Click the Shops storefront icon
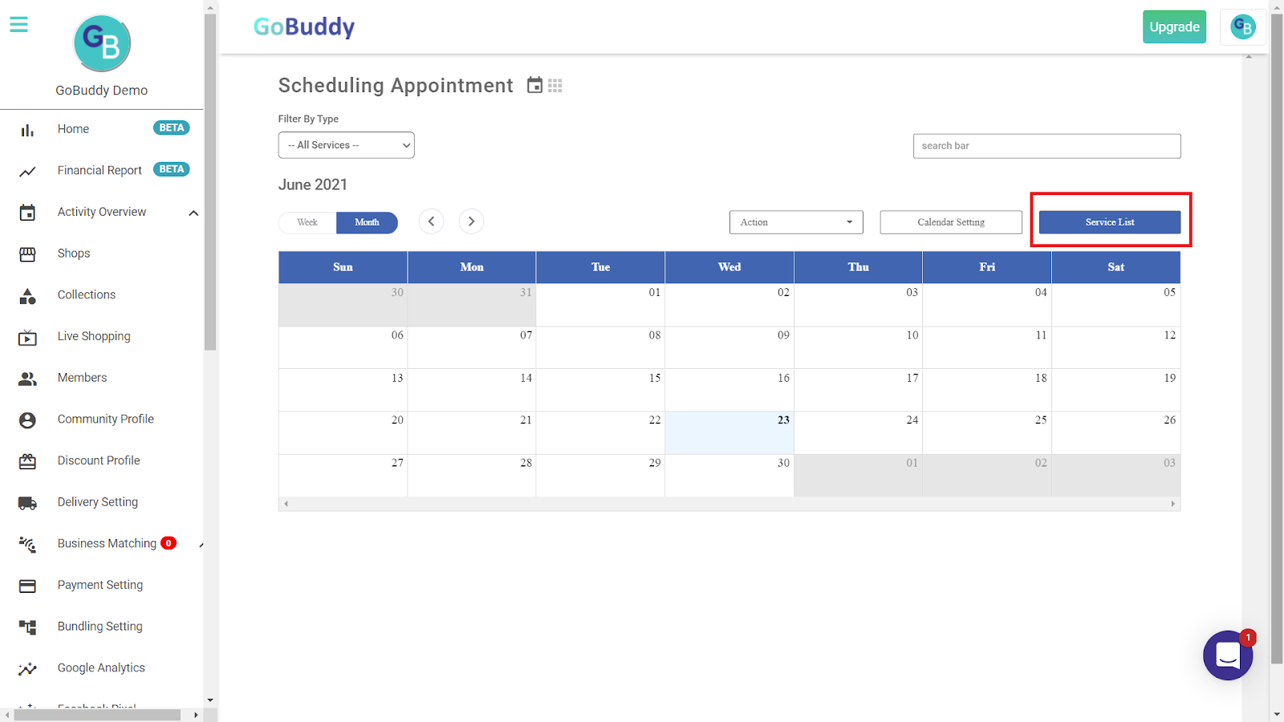Image resolution: width=1284 pixels, height=722 pixels. [27, 254]
